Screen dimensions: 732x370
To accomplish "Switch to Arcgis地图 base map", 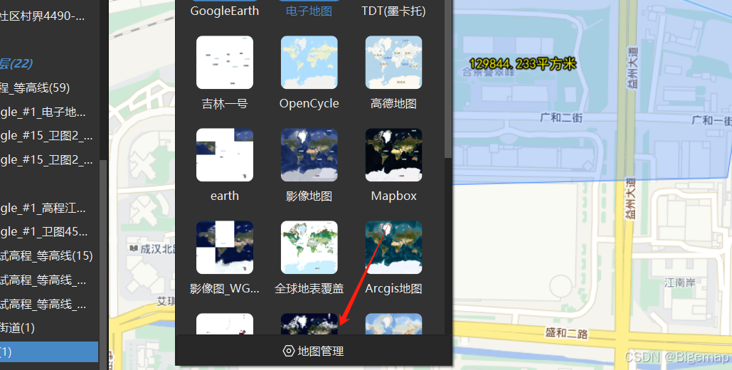I will [393, 247].
